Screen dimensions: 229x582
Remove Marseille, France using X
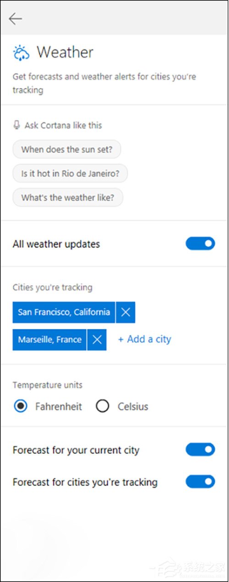tap(97, 340)
